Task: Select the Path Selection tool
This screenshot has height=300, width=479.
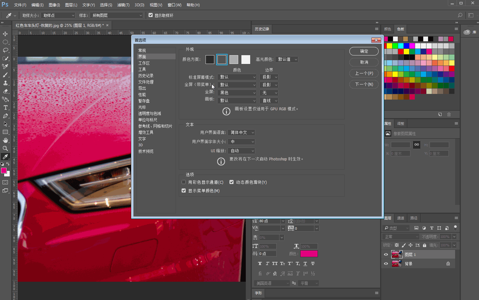Action: pyautogui.click(x=5, y=124)
